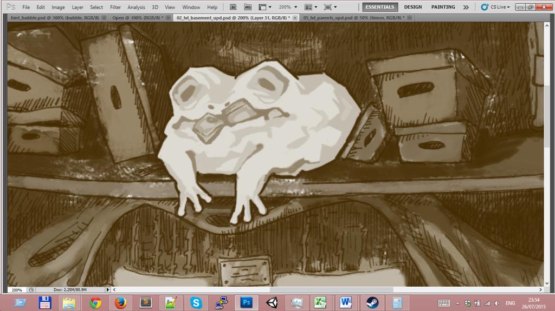Switch to the Open @ 100% document tab
Image resolution: width=555 pixels, height=311 pixels.
tap(138, 18)
